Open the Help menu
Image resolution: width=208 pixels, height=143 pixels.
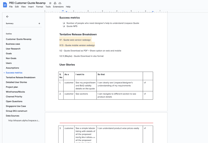(68, 7)
